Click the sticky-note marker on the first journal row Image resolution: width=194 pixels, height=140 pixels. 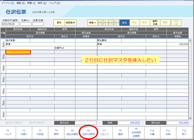click(x=3, y=44)
